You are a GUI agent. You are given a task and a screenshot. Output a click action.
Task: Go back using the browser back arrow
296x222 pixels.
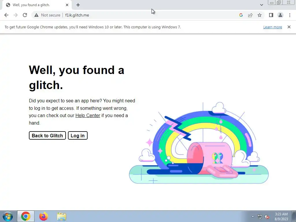coord(6,15)
